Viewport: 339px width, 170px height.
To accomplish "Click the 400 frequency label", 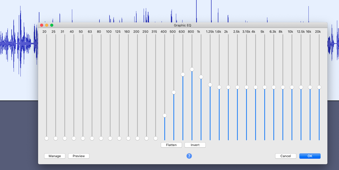I will [x=164, y=32].
